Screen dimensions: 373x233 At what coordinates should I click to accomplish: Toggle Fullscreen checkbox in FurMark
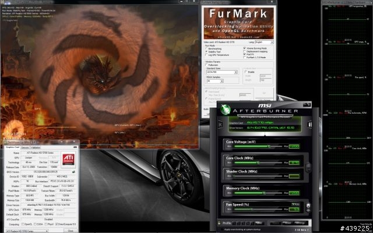point(206,65)
